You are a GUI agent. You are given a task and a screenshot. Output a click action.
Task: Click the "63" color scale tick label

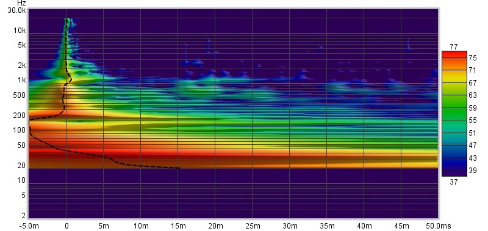click(473, 95)
